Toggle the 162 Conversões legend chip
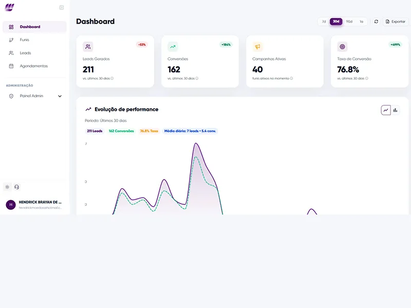 tap(121, 131)
